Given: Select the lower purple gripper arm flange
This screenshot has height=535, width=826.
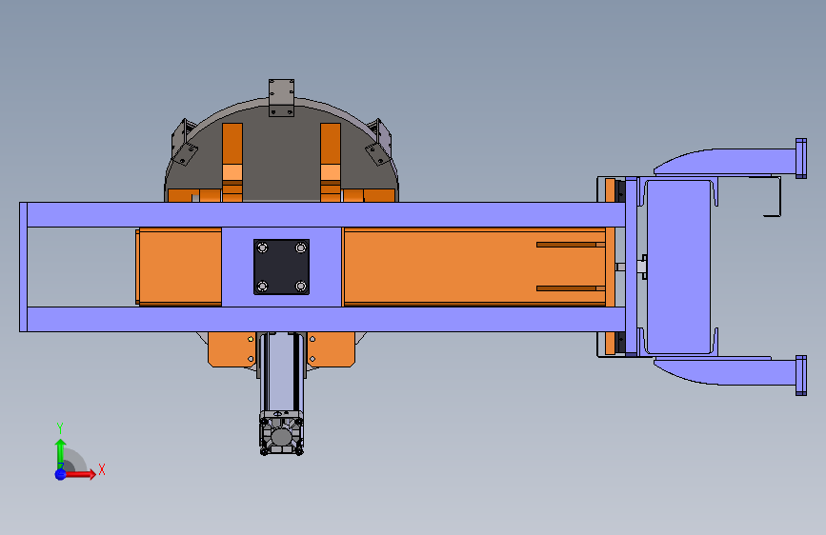Looking at the screenshot, I should coord(801,375).
